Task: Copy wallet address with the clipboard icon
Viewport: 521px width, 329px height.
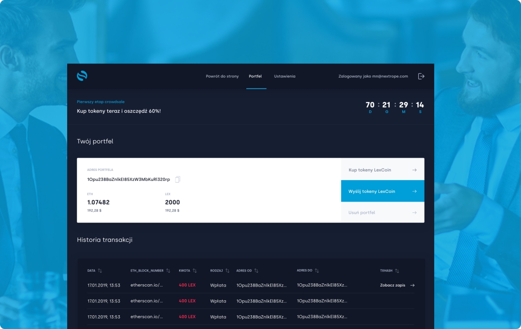Action: coord(177,180)
